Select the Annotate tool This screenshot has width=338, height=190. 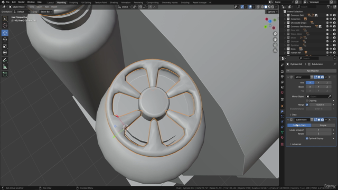5,60
